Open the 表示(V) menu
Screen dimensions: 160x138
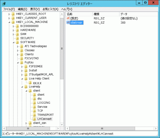pyautogui.click(x=35, y=9)
